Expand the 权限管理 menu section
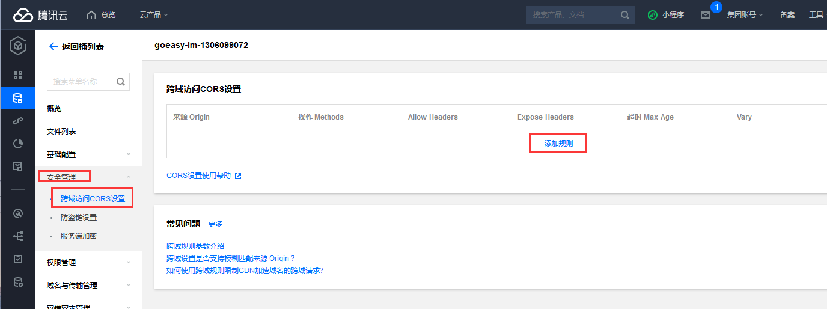The image size is (827, 309). point(88,262)
